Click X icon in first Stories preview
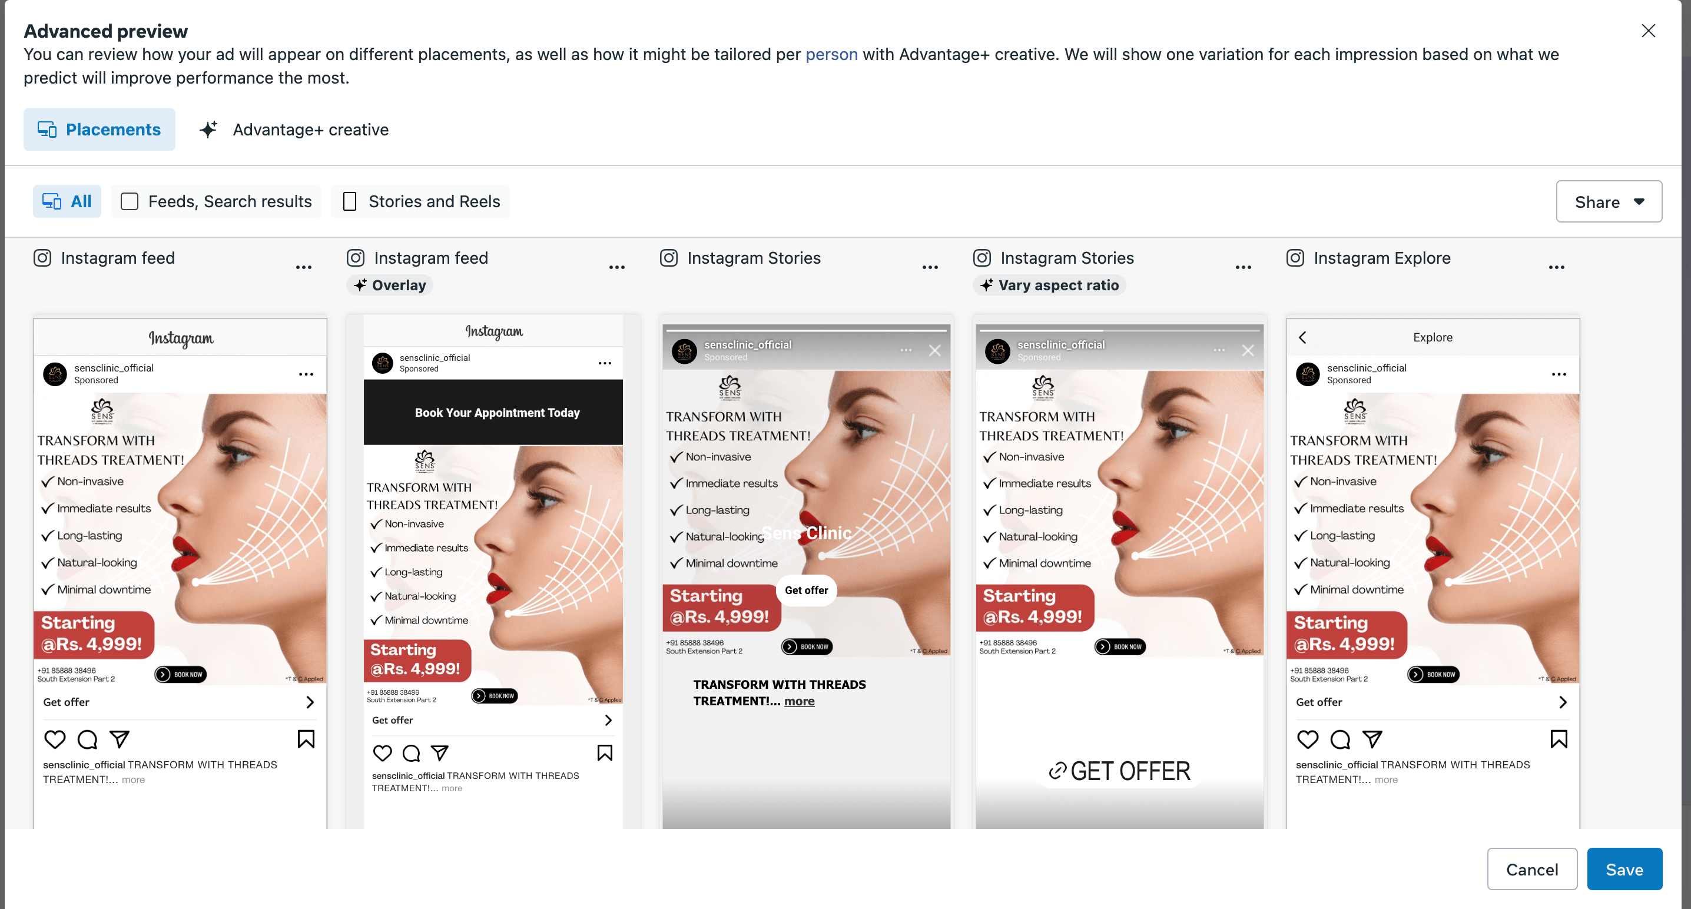This screenshot has height=909, width=1691. 935,350
